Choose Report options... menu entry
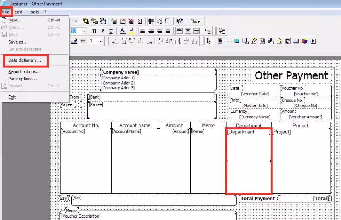Viewport: 341px width, 220px height. tap(34, 71)
